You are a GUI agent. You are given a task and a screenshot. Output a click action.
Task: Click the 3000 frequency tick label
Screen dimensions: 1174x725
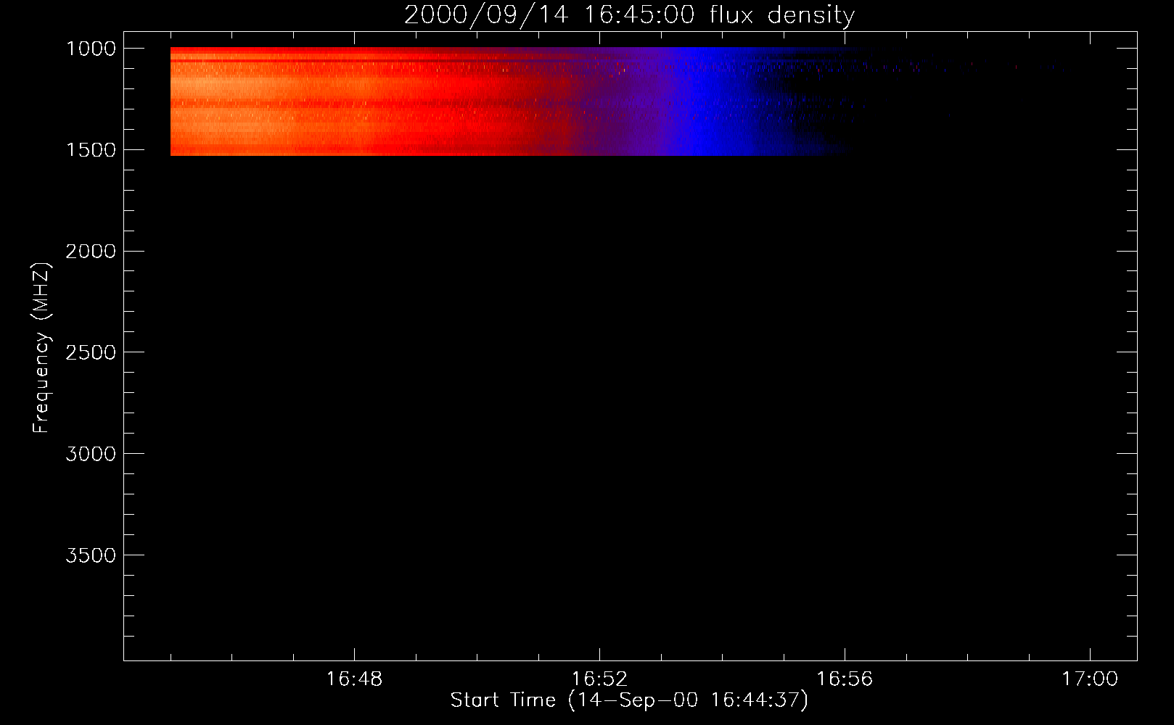(91, 454)
